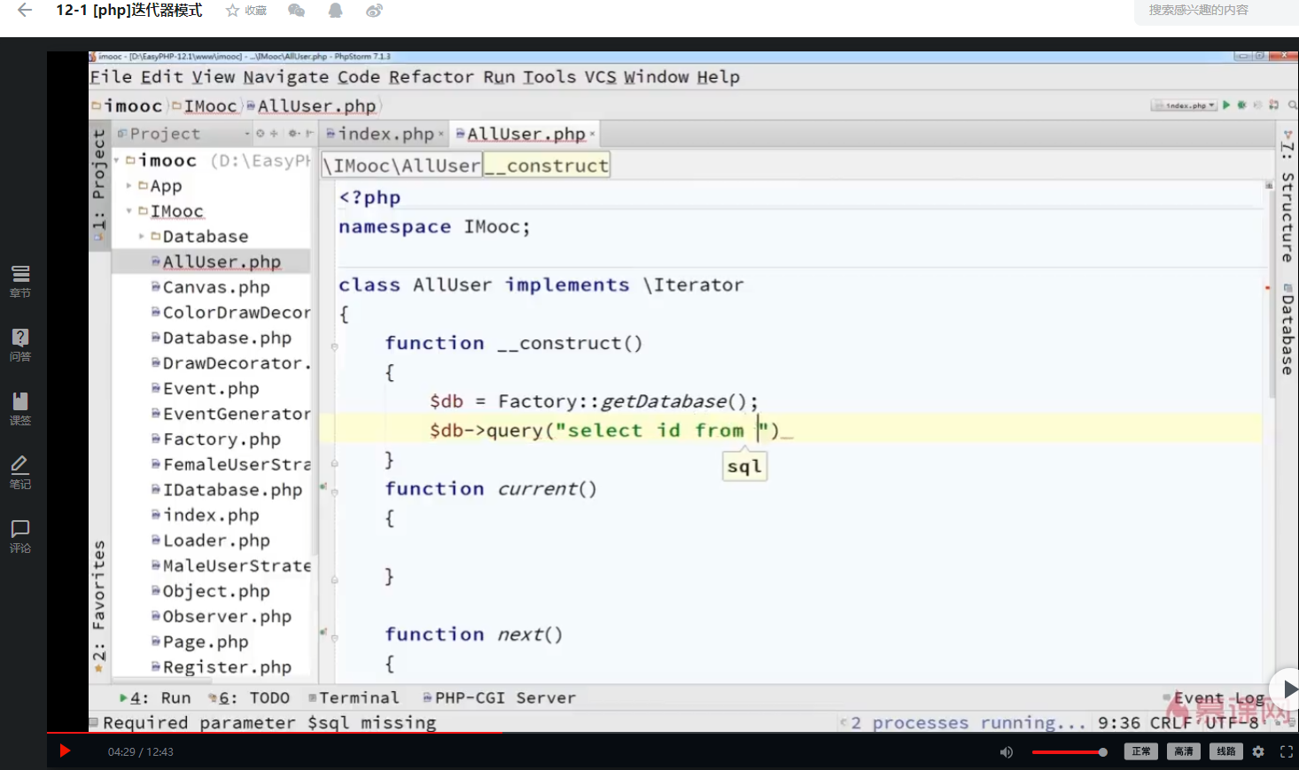Adjust the red volume slider handle
Viewport: 1299px width, 770px height.
(x=1103, y=752)
